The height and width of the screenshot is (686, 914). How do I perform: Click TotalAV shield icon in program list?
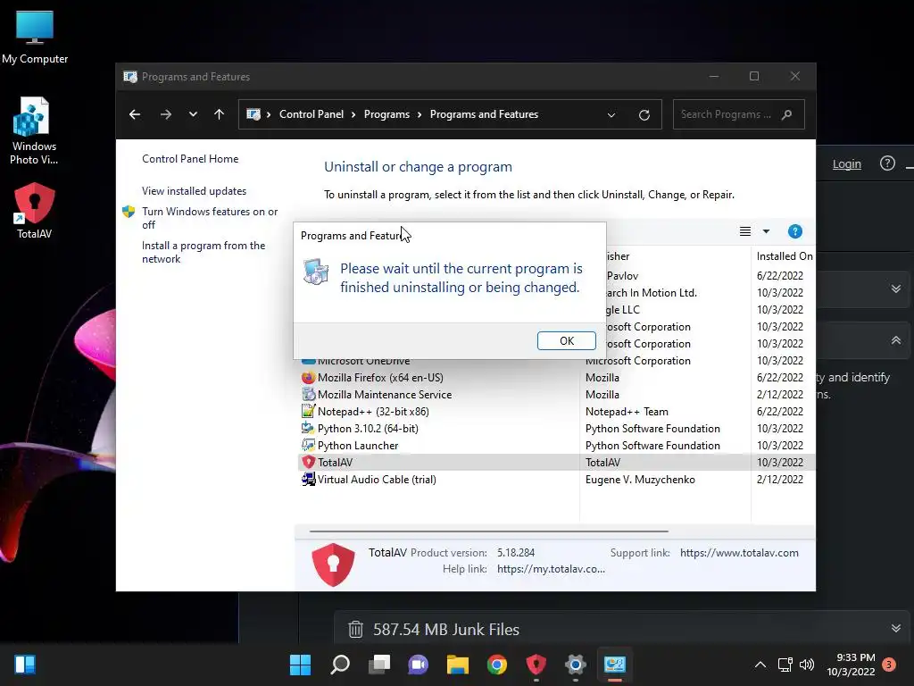coord(308,462)
